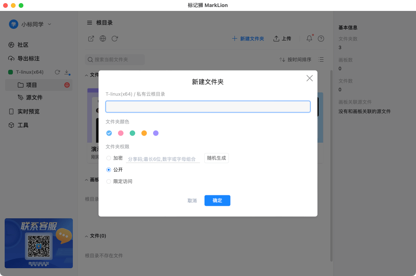Collapse the 文件夹 section
Screen dimensions: 416x276
(x=86, y=74)
